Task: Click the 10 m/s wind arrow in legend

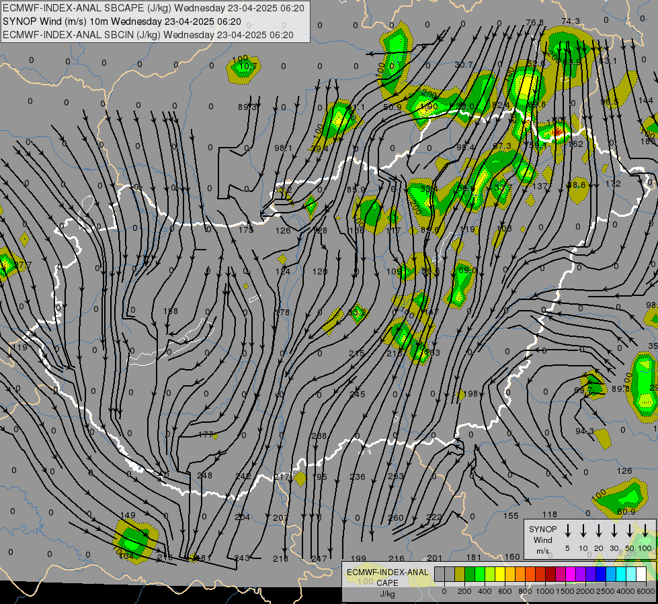Action: pos(583,530)
